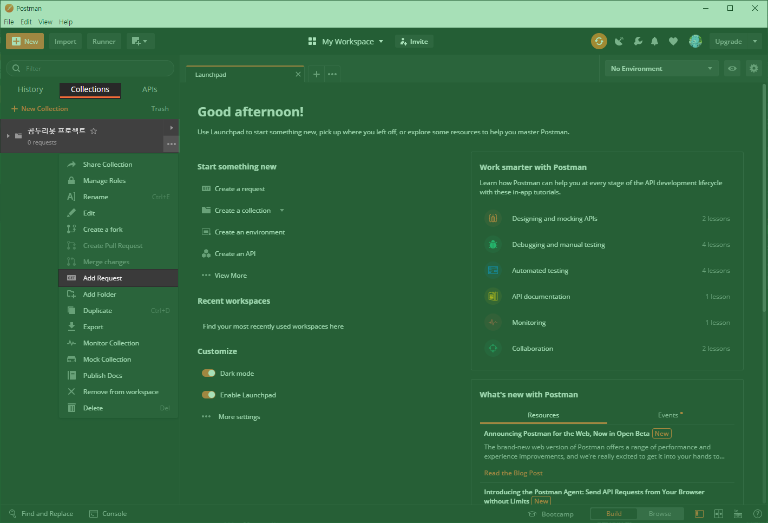Screen dimensions: 768x523
Task: Choose Manage Roles menu entry
Action: pyautogui.click(x=119, y=181)
